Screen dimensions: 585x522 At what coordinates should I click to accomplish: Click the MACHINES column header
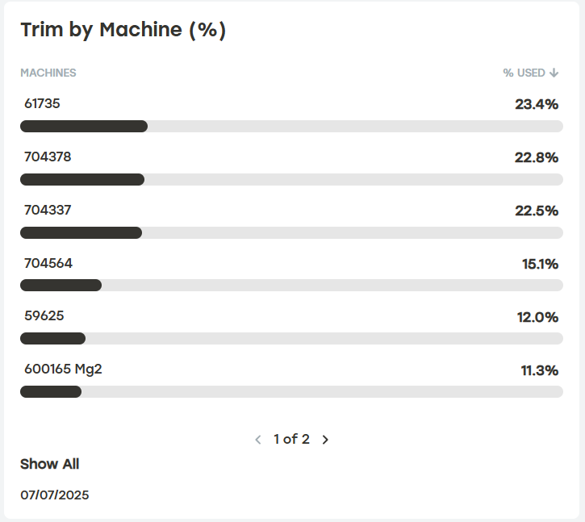(x=48, y=73)
